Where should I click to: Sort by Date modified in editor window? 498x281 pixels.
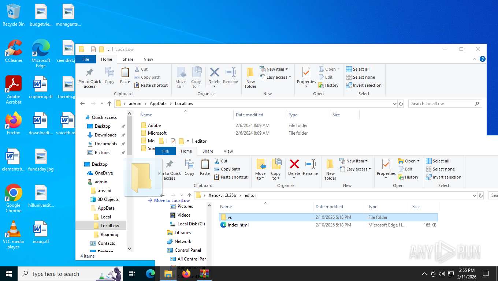point(329,207)
